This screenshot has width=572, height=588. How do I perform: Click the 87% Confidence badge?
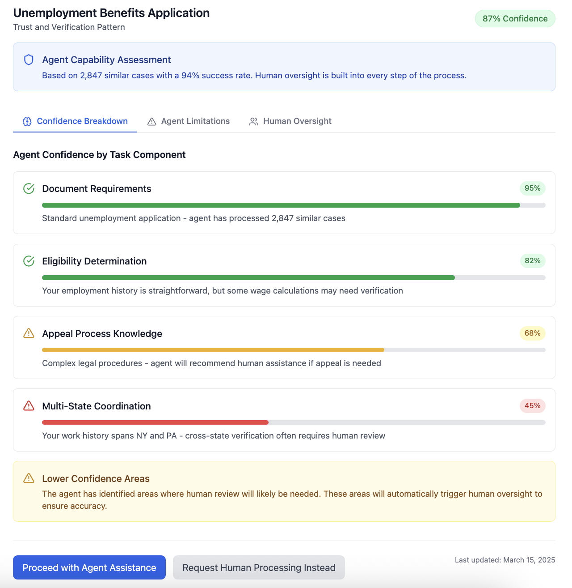coord(515,18)
